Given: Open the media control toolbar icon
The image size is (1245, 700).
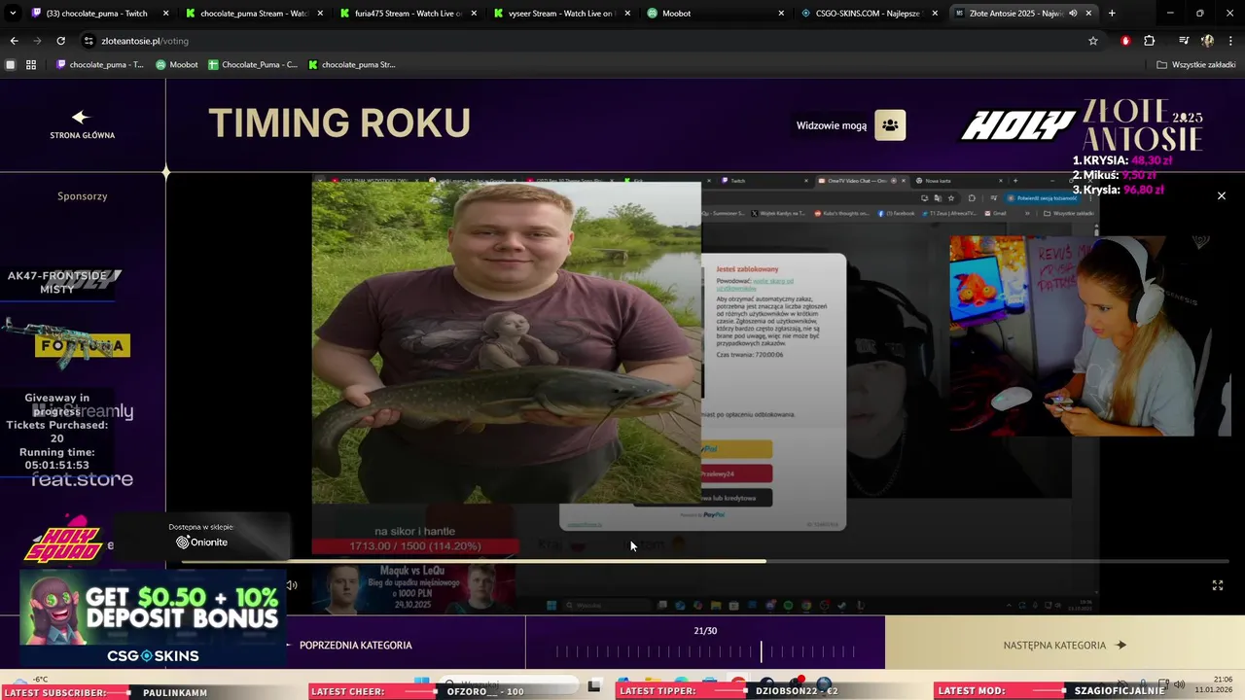Looking at the screenshot, I should pyautogui.click(x=1184, y=41).
